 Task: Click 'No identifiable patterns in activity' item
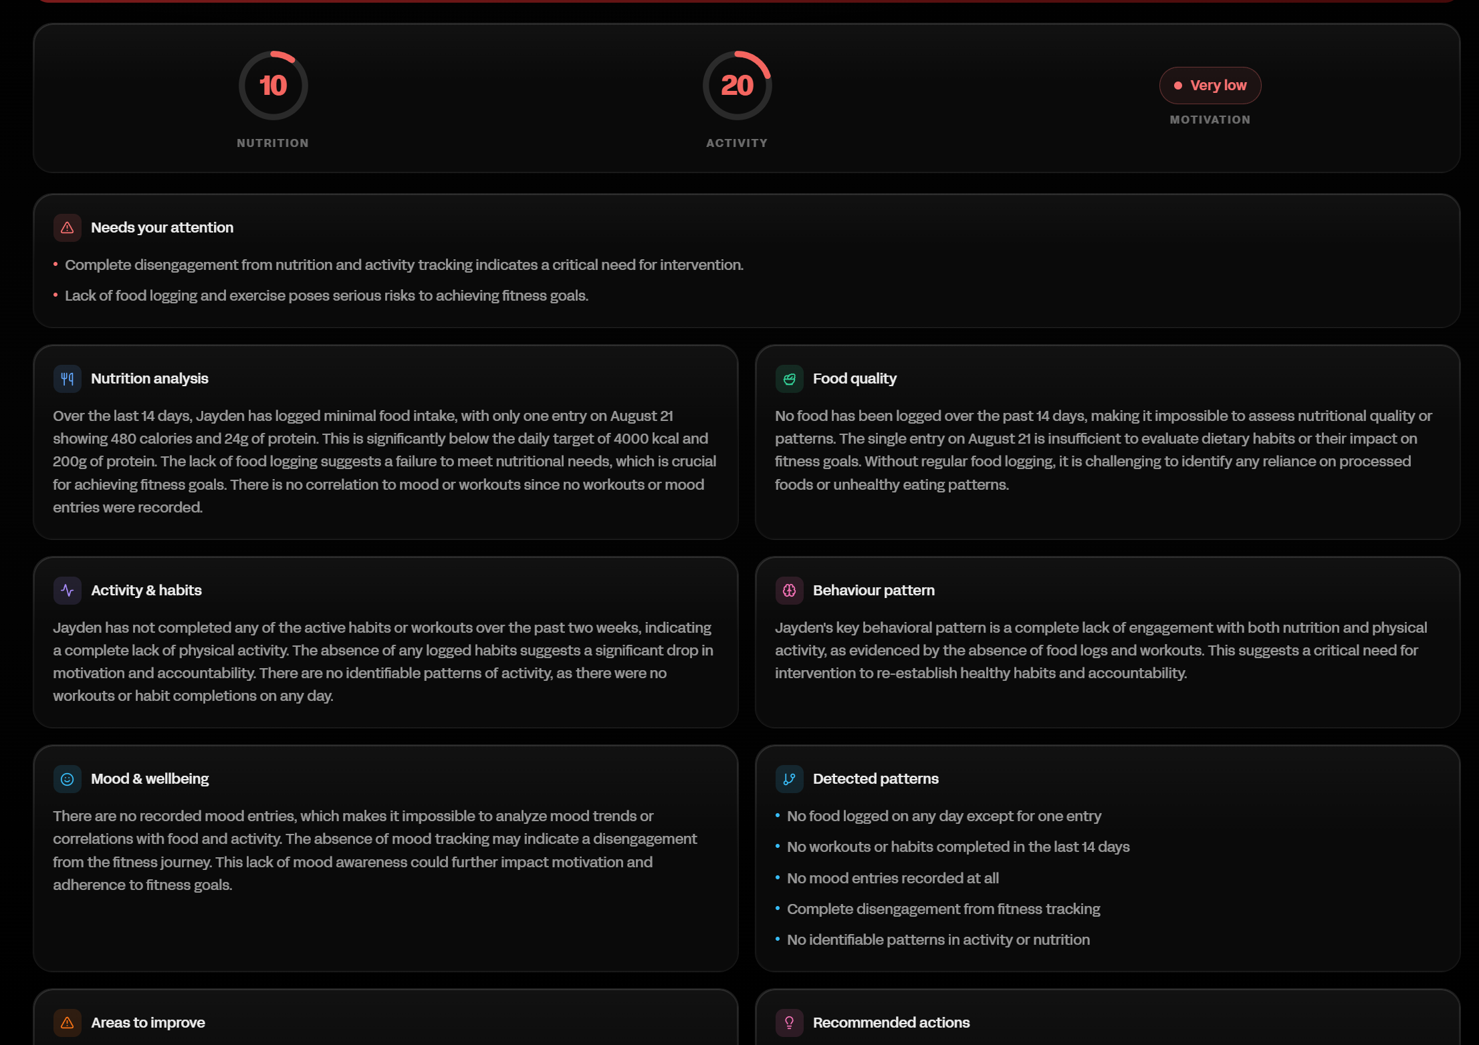[x=938, y=940]
